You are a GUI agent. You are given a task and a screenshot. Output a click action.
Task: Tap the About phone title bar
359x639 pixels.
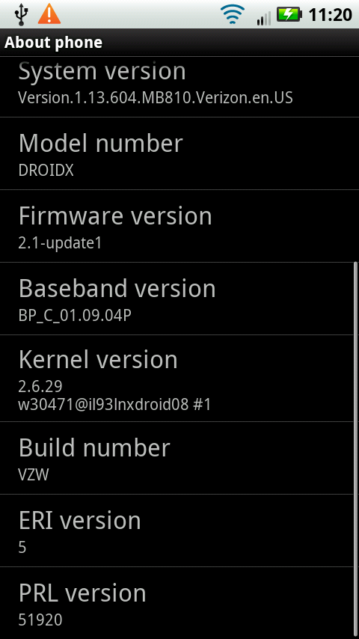pos(179,43)
